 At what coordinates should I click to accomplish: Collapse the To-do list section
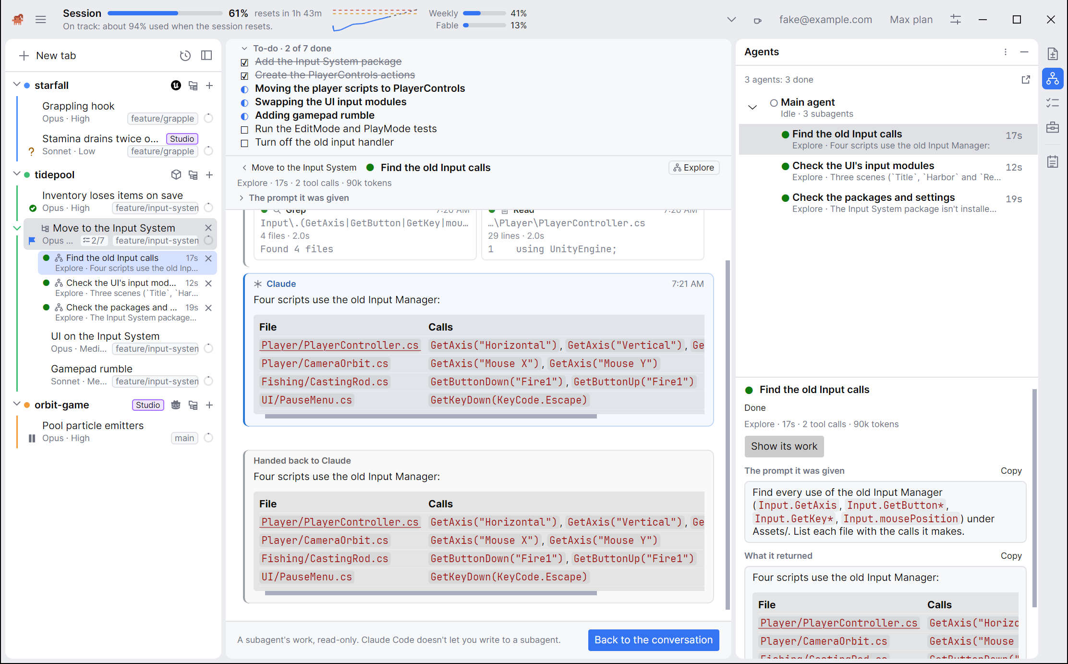click(x=244, y=49)
